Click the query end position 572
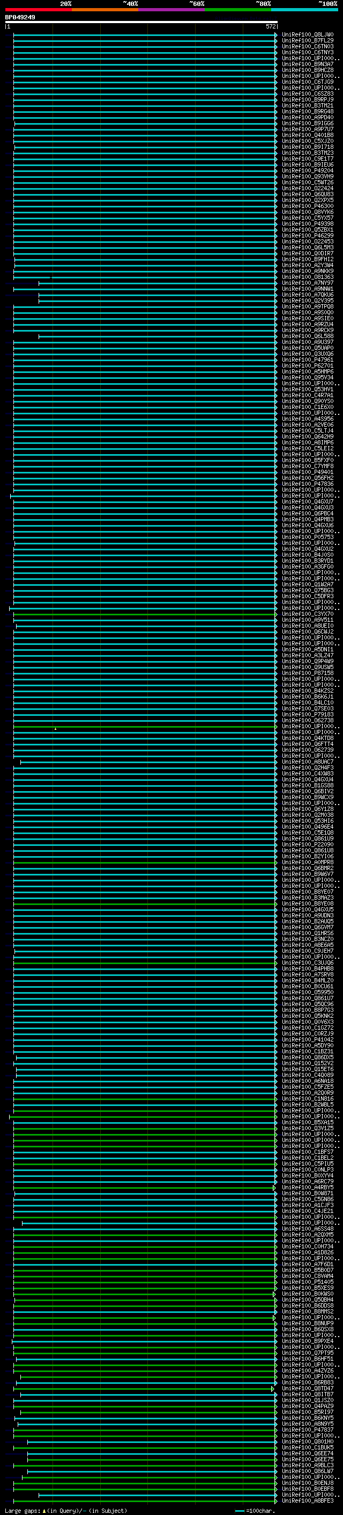343x1515 pixels. [x=270, y=26]
